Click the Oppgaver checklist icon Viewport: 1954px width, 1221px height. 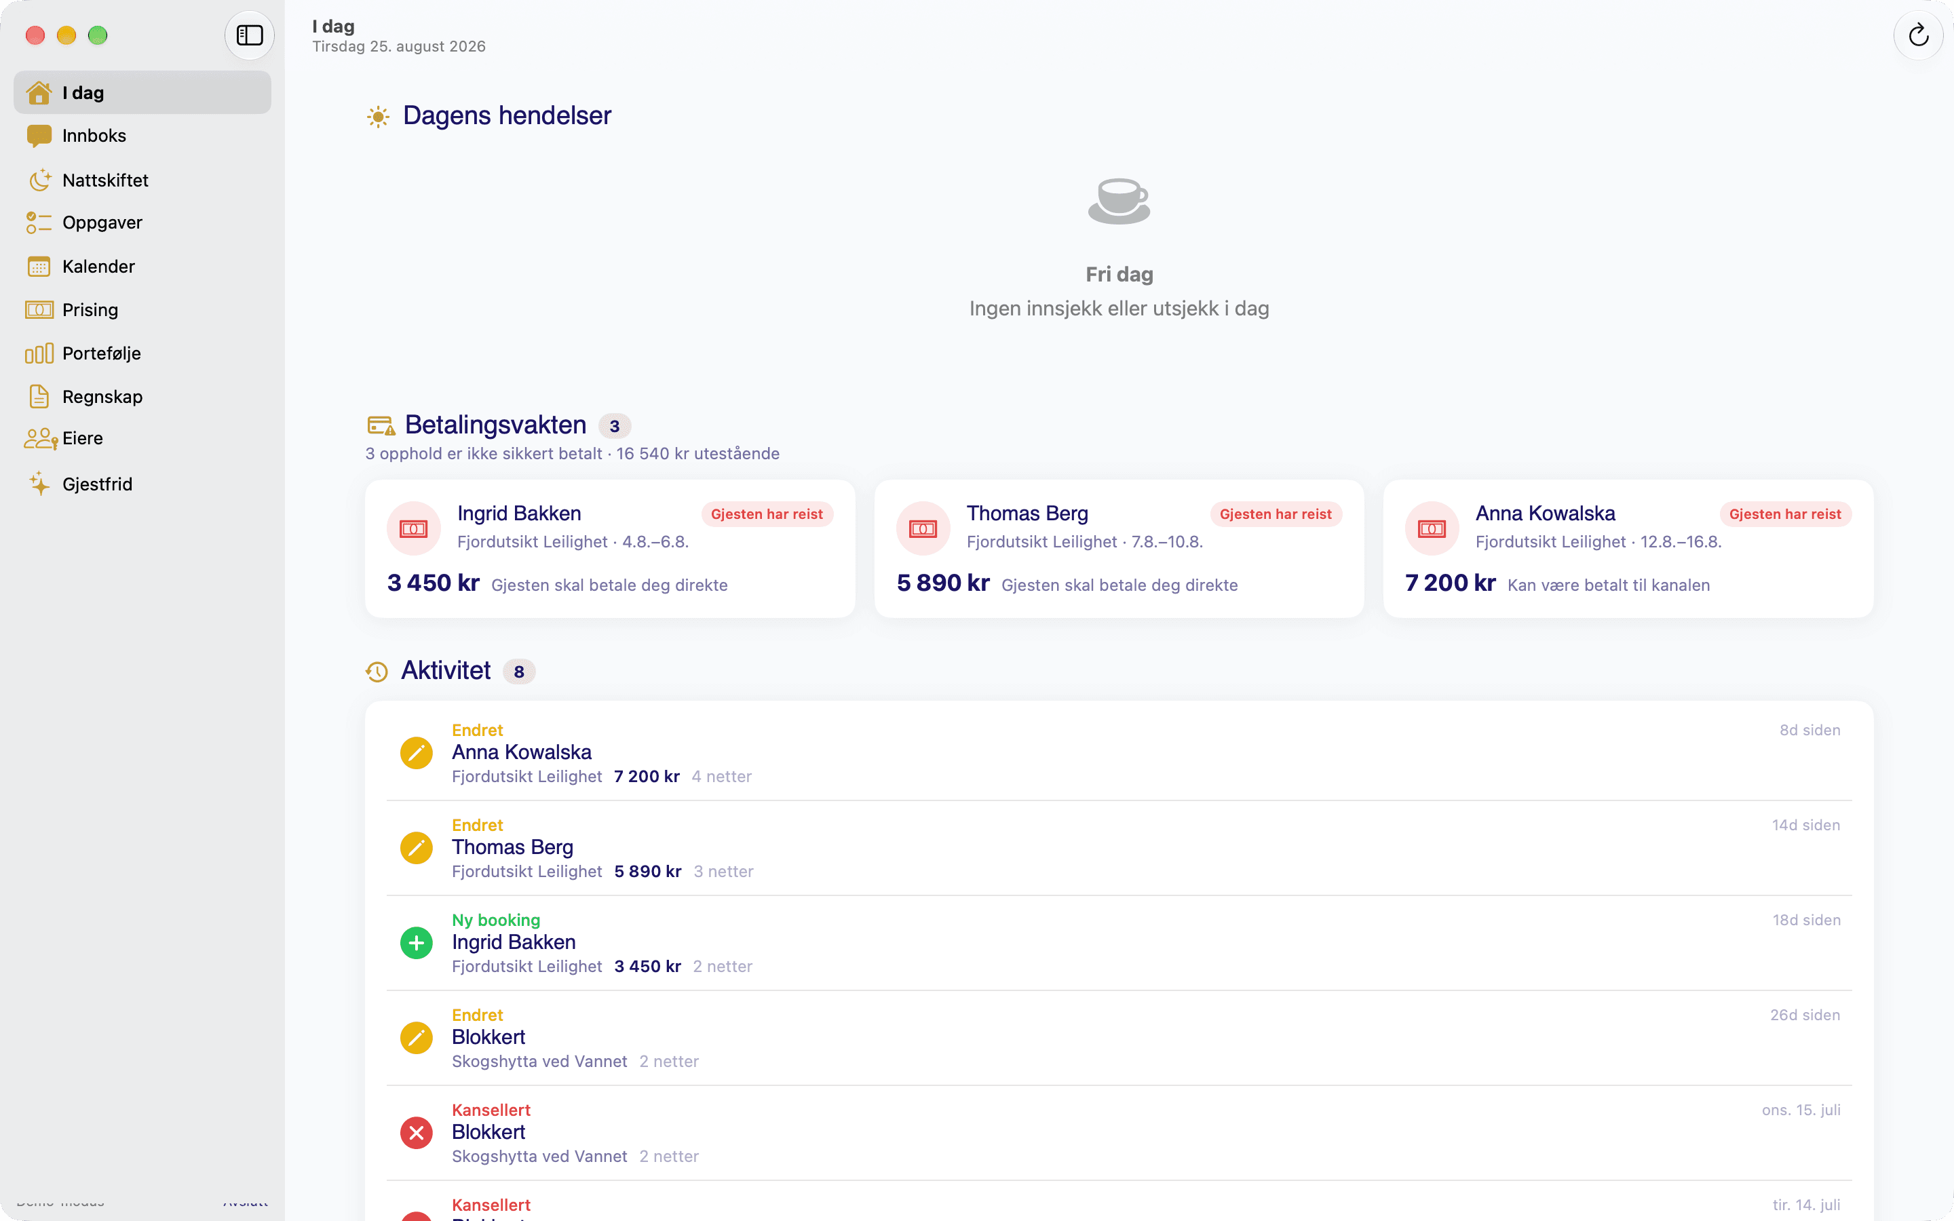[39, 222]
